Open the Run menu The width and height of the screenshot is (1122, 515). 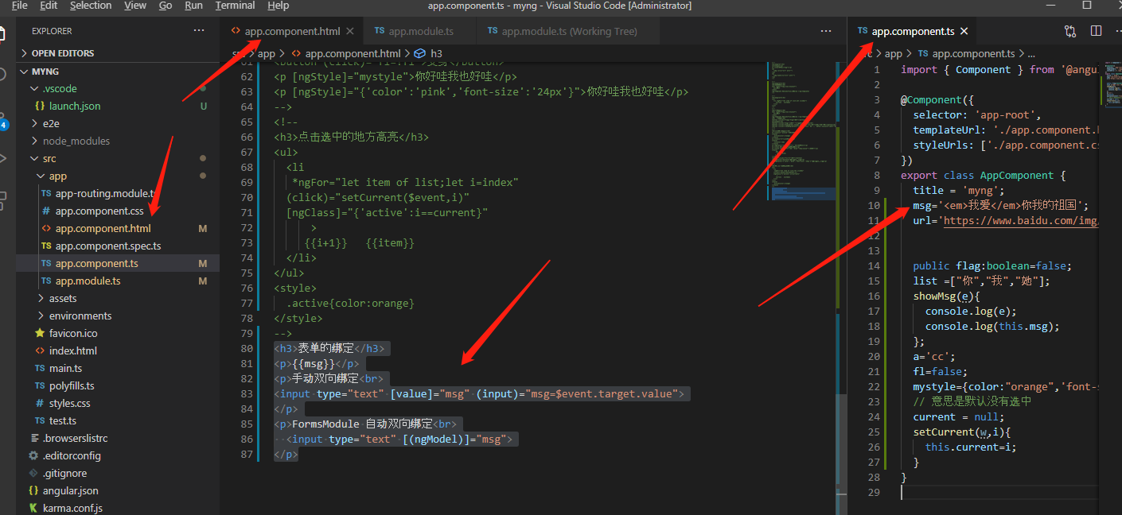pos(193,6)
